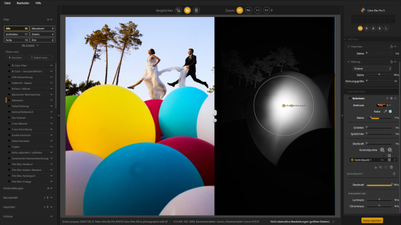Set zoom to Fill
This screenshot has height=225, width=401.
coord(249,11)
